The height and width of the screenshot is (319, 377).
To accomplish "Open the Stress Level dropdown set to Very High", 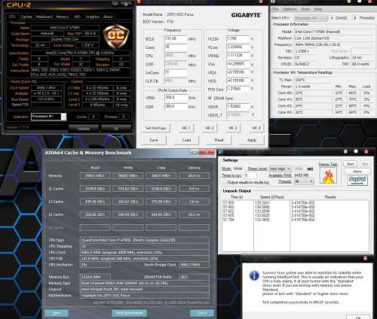I will coord(280,169).
